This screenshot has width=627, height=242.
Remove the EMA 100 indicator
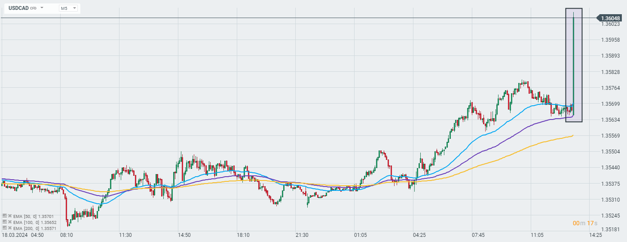(10, 222)
